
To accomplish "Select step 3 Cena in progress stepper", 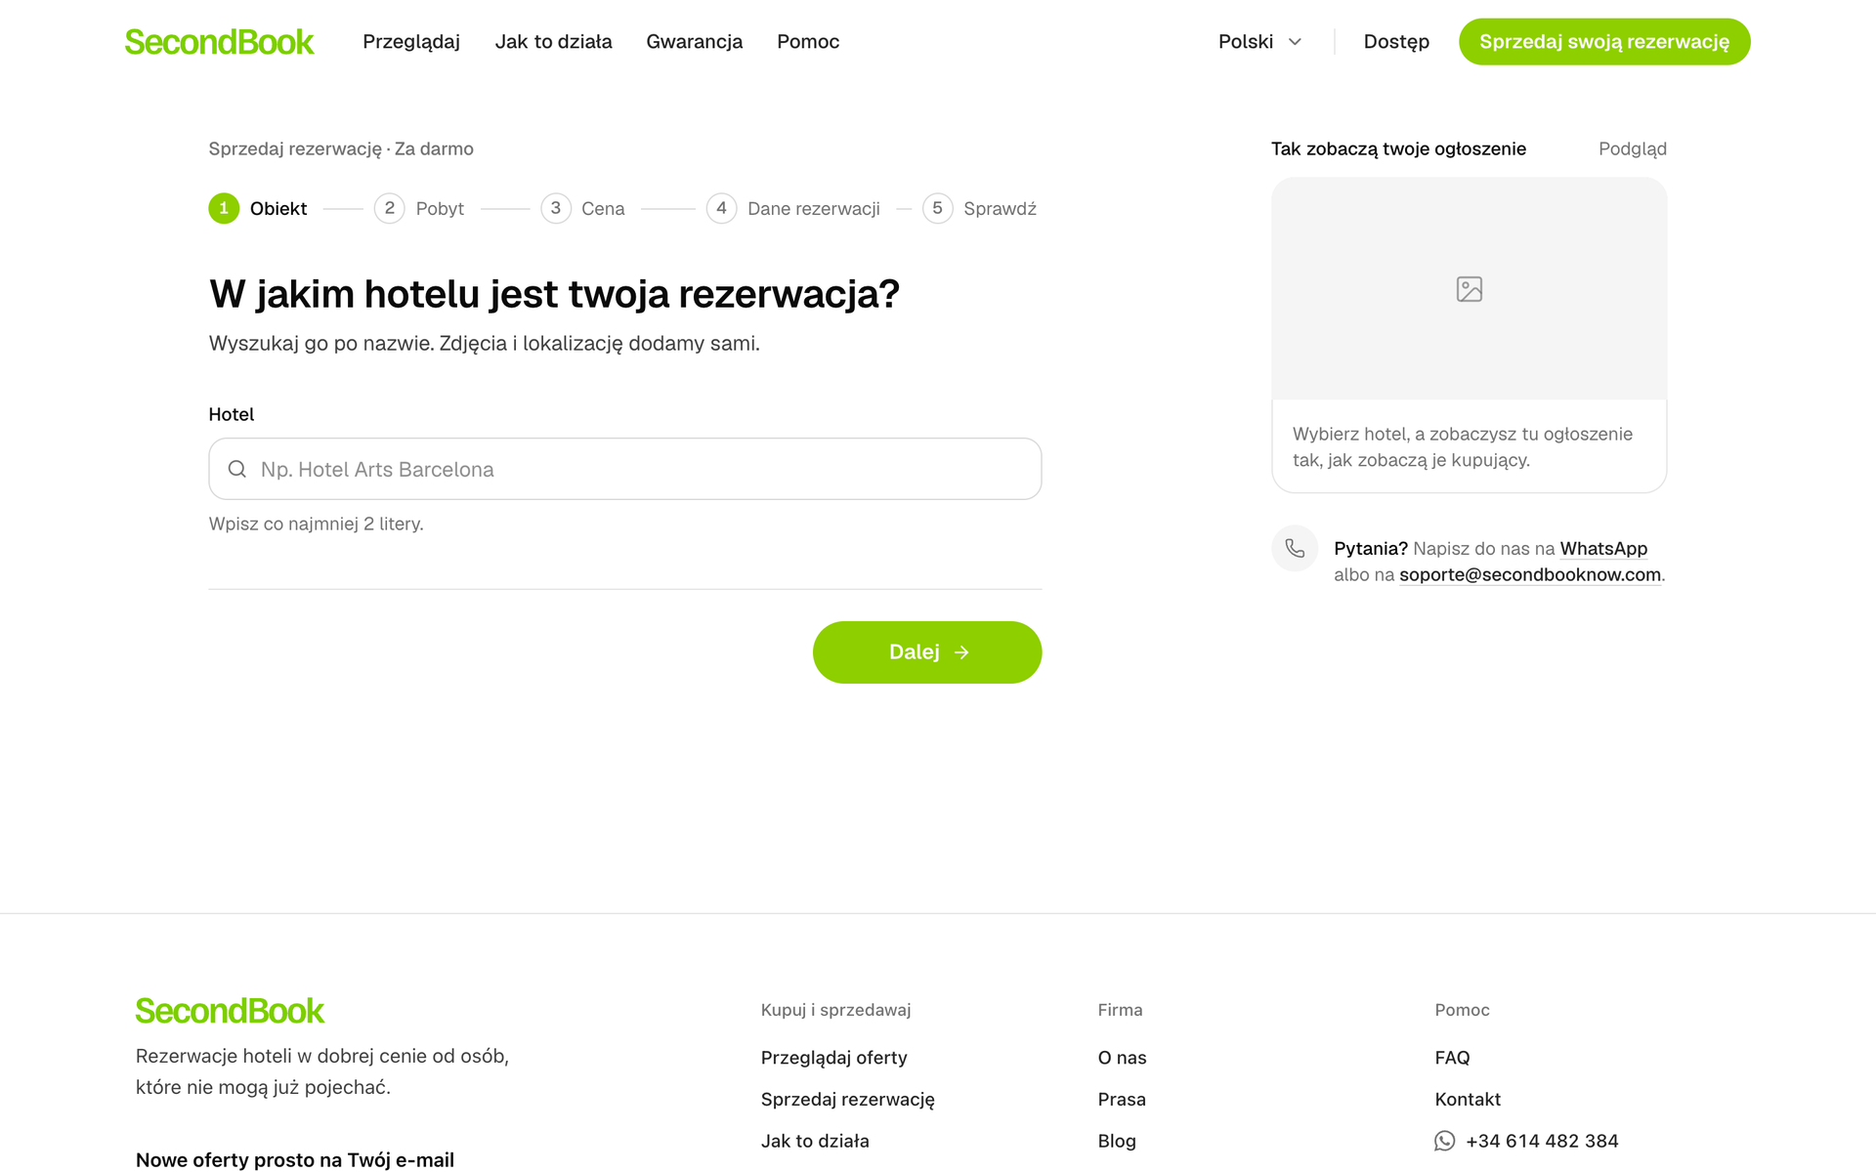I will coord(583,208).
